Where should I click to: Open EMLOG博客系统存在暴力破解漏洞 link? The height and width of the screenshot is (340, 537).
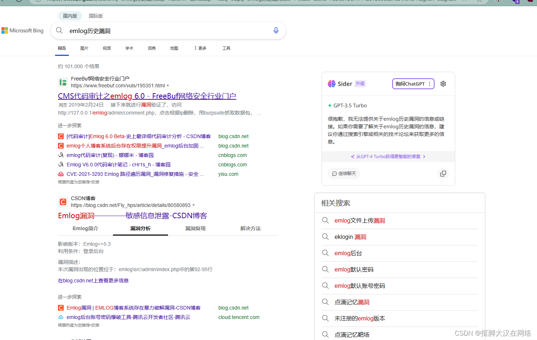134,308
